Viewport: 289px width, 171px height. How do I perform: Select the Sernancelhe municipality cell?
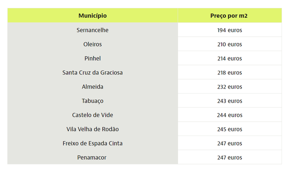[x=92, y=30]
